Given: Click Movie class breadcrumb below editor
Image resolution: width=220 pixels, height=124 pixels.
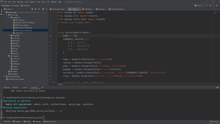Looking at the screenshot, I should click(60, 84).
